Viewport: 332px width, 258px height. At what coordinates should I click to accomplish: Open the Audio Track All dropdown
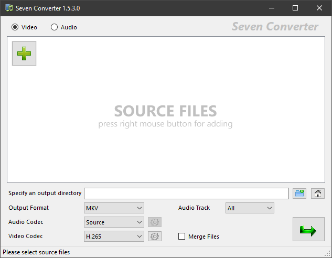coord(250,208)
